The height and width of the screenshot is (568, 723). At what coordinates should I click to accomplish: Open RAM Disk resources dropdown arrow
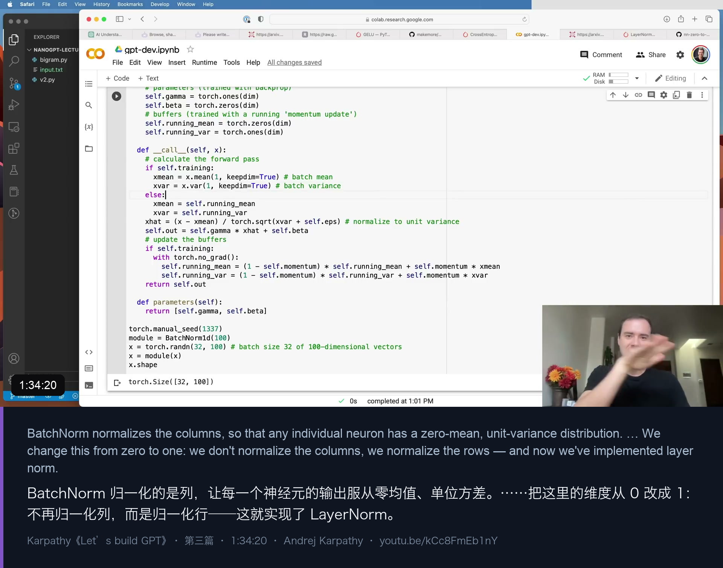pos(637,78)
